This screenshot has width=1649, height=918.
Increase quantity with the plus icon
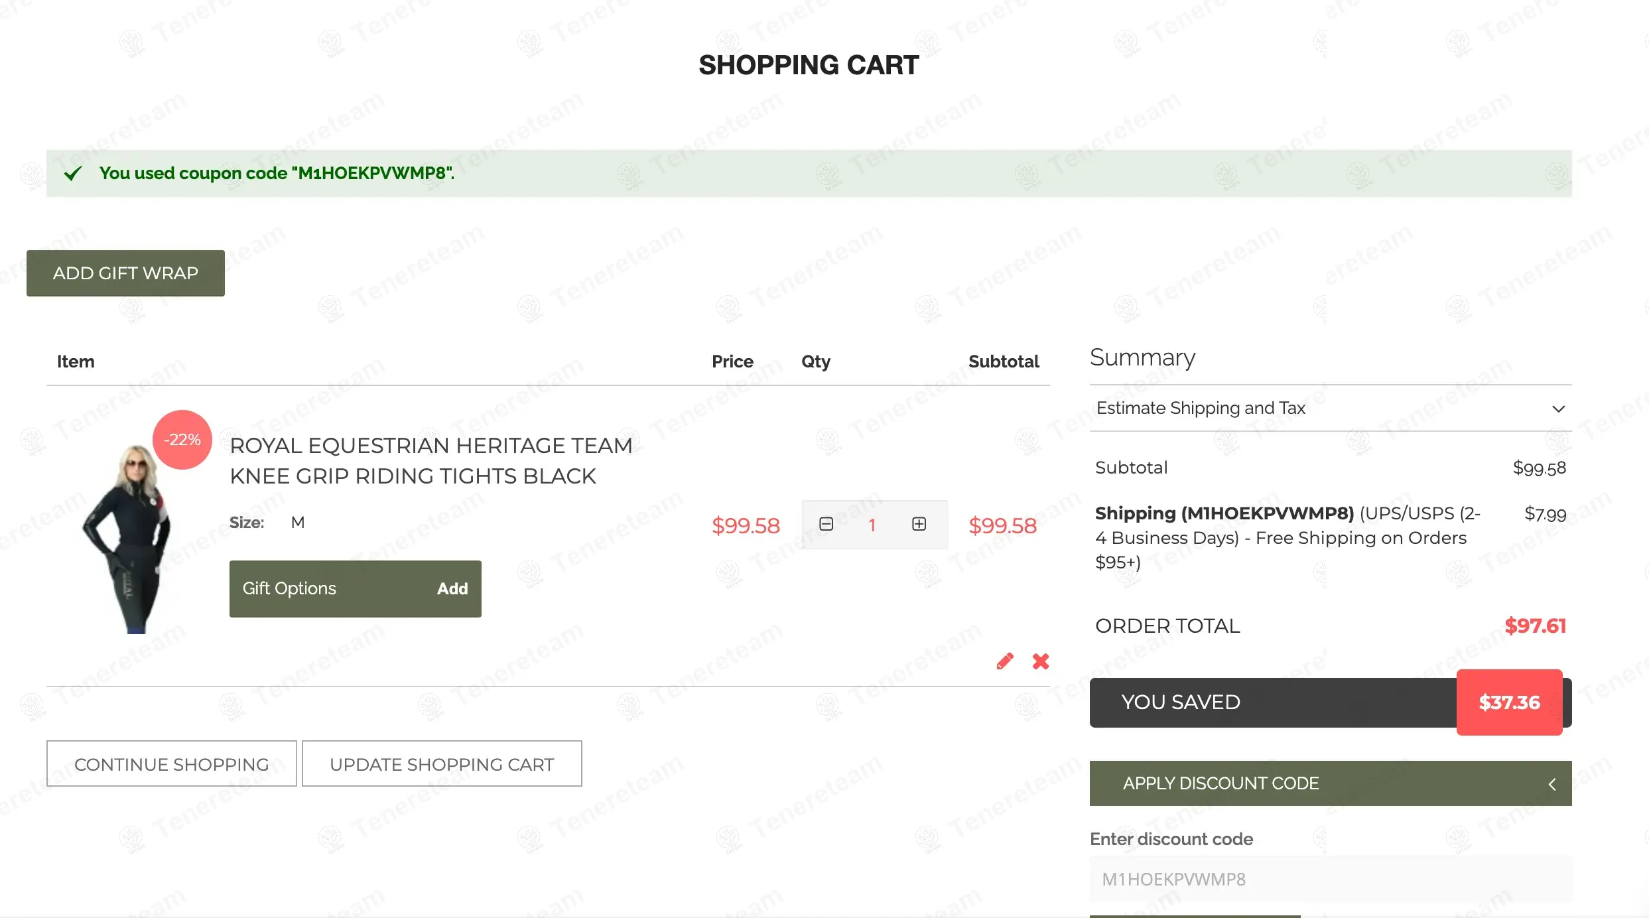tap(919, 524)
